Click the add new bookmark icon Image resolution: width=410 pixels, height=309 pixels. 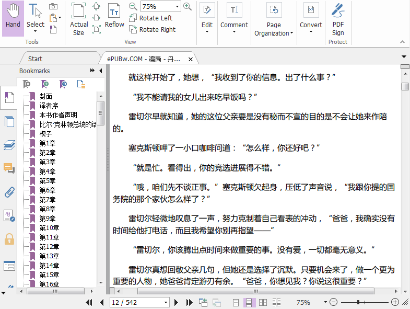pos(45,84)
